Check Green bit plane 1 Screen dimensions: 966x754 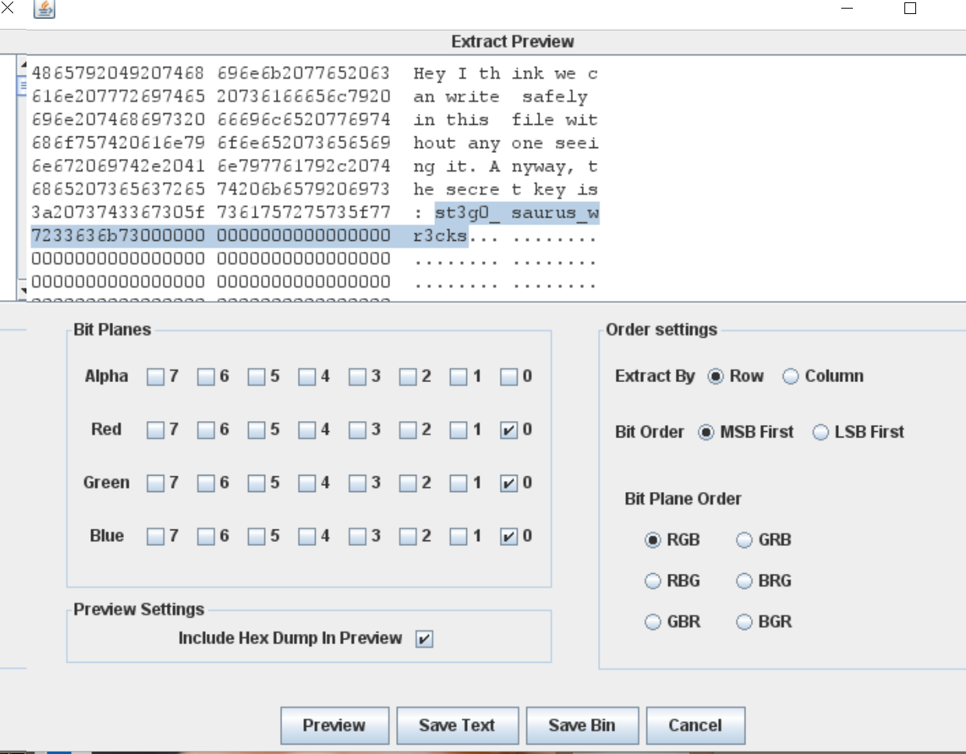[458, 483]
